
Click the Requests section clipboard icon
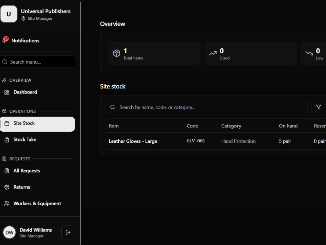point(4,159)
